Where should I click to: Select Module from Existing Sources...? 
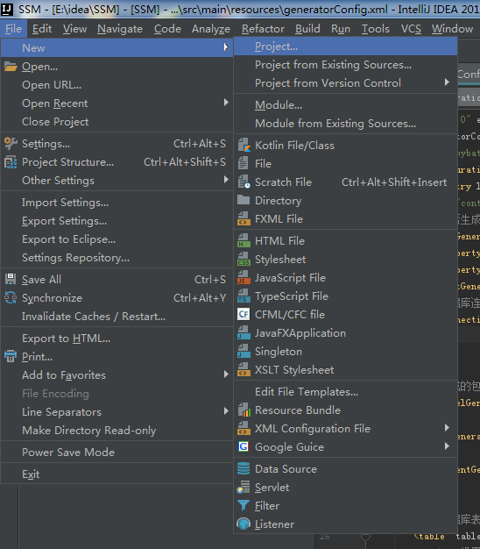pyautogui.click(x=345, y=124)
